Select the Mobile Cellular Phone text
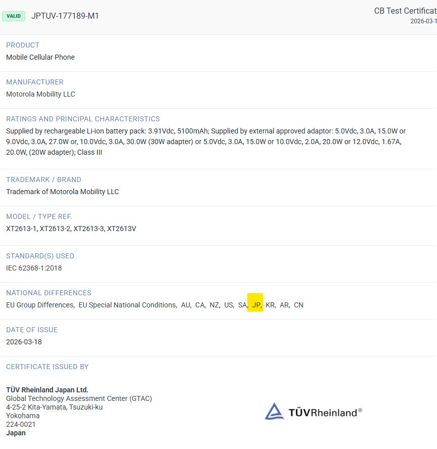This screenshot has height=449, width=437. click(x=40, y=57)
